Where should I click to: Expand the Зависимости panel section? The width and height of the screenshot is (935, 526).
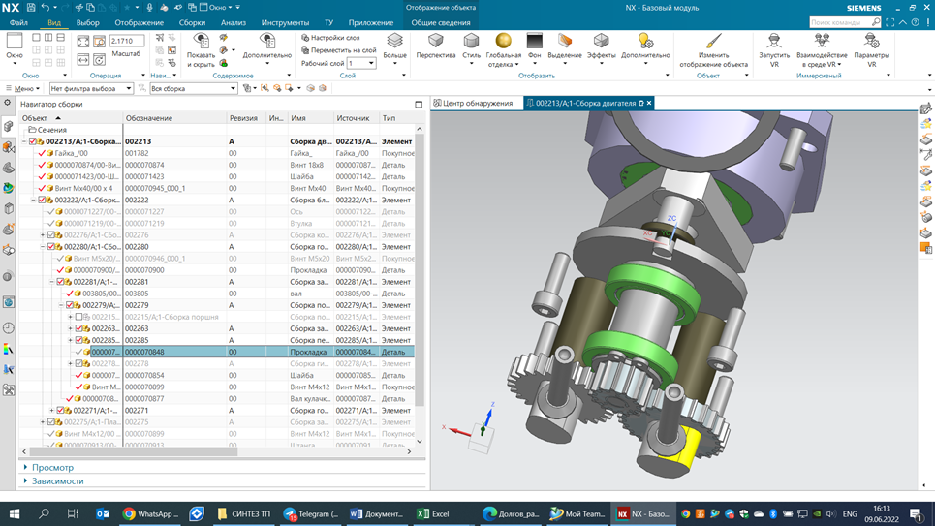(x=57, y=480)
